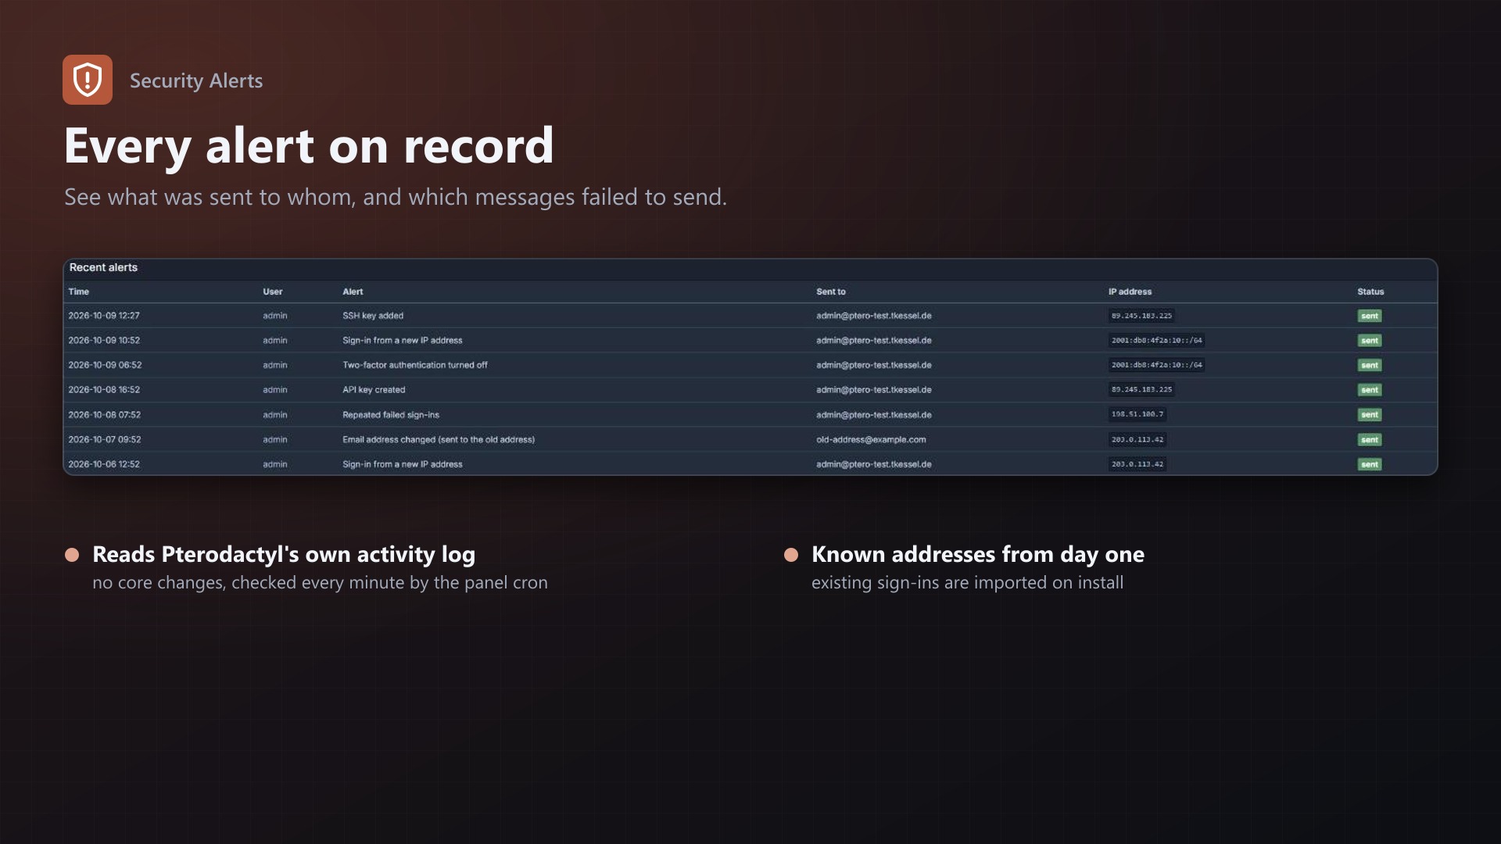Click the Recent alerts panel title
The width and height of the screenshot is (1501, 844).
(x=103, y=267)
